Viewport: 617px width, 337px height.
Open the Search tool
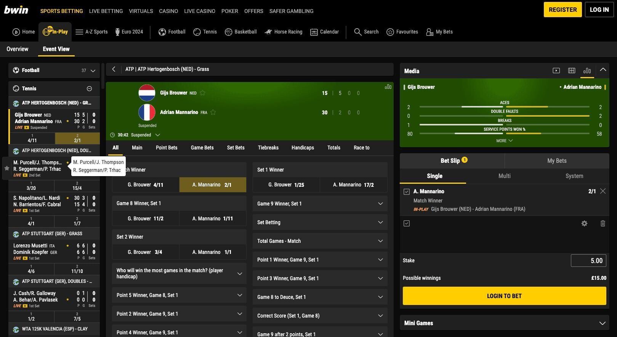(x=366, y=32)
